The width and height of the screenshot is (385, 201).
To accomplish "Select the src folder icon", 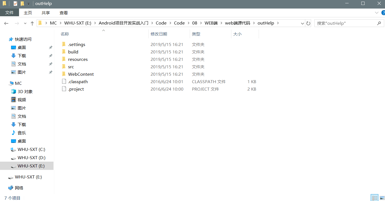I will tap(64, 67).
